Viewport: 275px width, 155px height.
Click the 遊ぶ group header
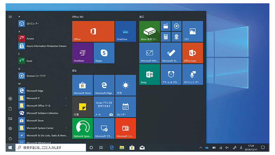[x=141, y=17]
